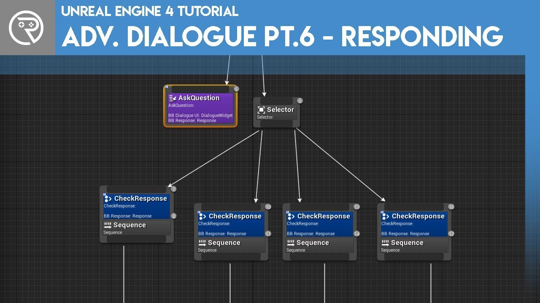Select the AskQuestion node title
This screenshot has height=303, width=540.
pos(199,98)
